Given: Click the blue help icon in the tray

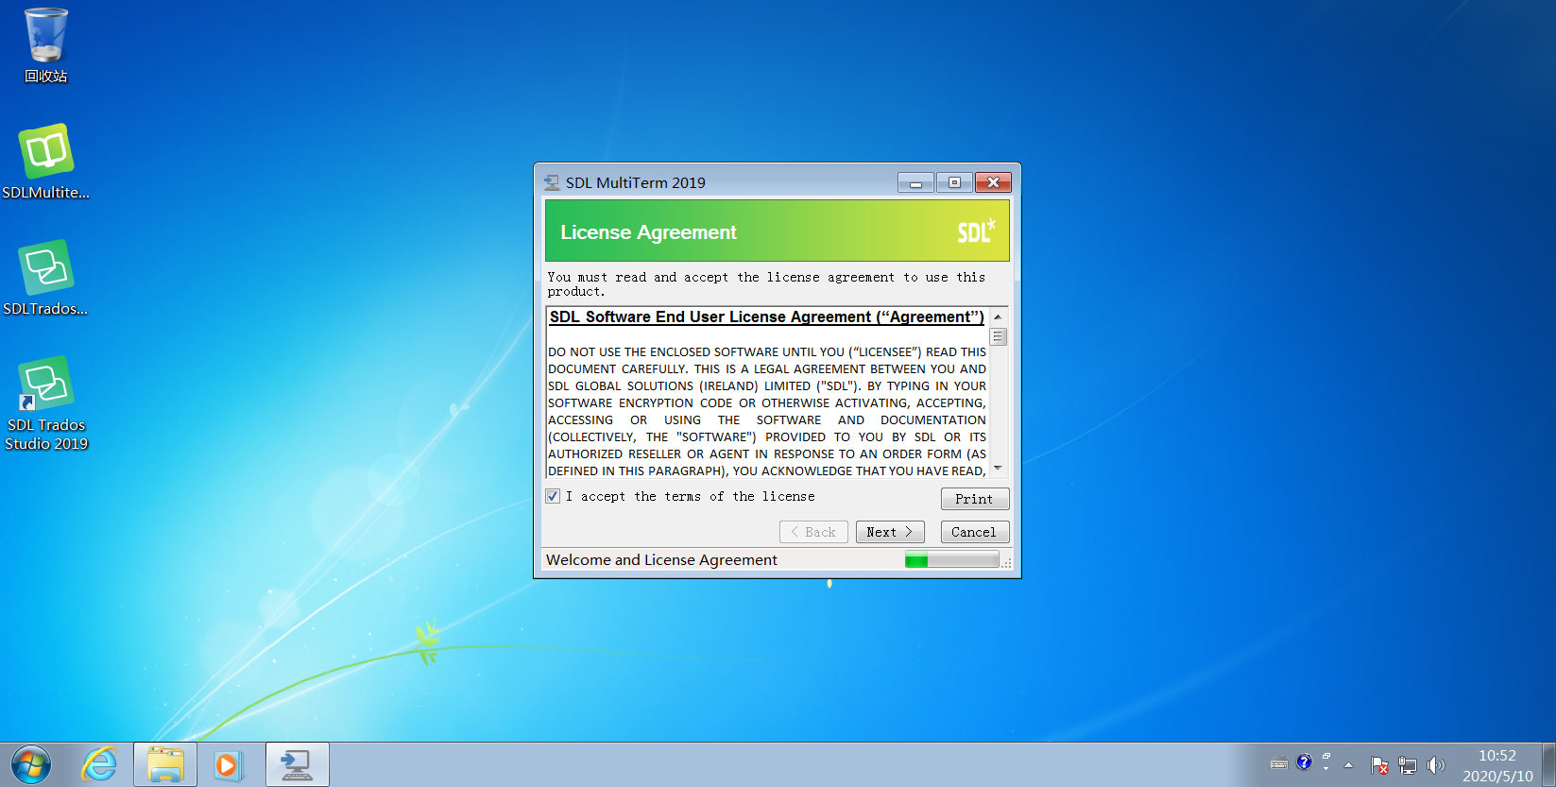Looking at the screenshot, I should click(1305, 762).
